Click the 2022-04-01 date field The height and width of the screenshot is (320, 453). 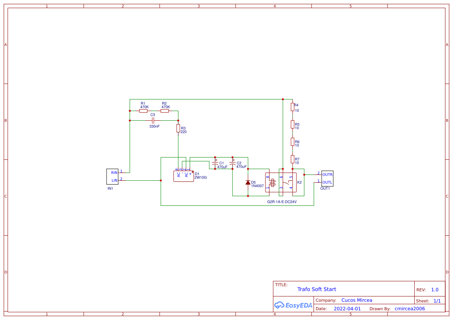tap(347, 308)
